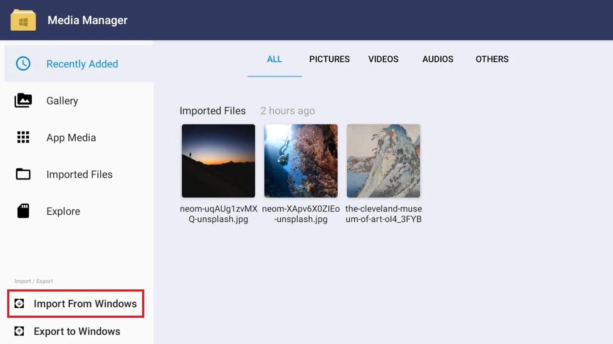This screenshot has height=344, width=613.
Task: Click the Media Manager app logo
Action: click(23, 20)
